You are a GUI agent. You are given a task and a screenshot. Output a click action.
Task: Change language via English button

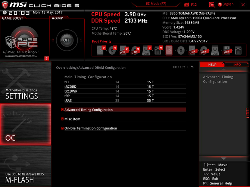(226, 4)
